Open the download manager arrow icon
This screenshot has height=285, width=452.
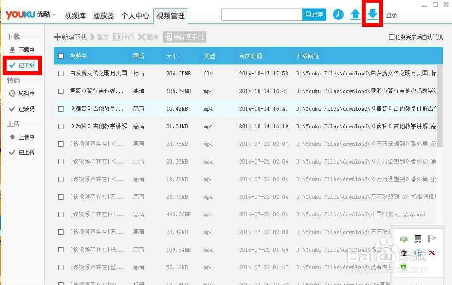(372, 14)
